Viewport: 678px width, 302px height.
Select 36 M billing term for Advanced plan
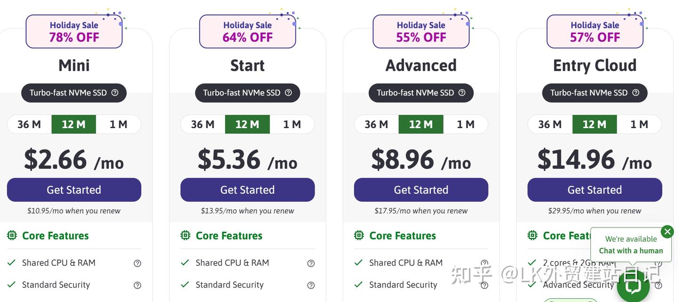[x=376, y=124]
